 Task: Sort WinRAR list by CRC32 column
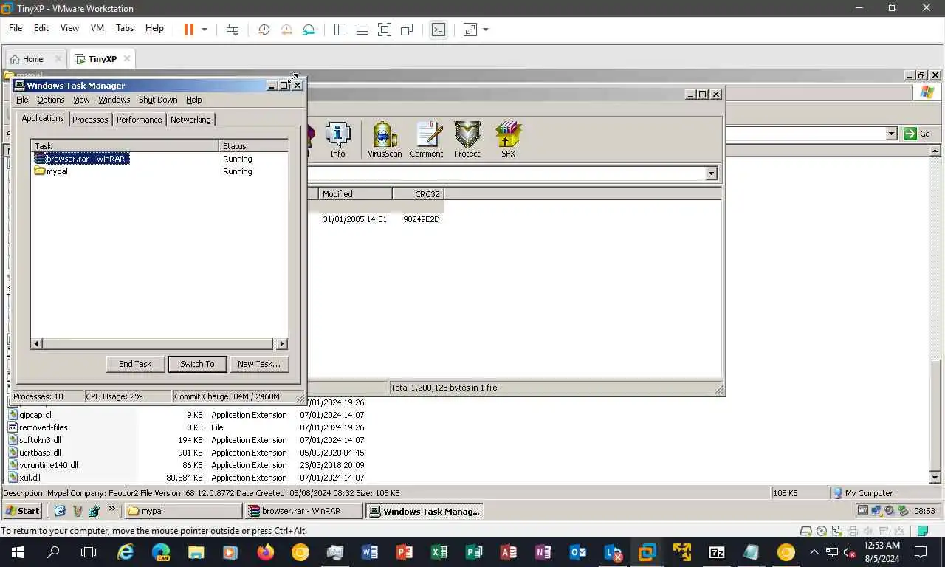click(x=419, y=194)
